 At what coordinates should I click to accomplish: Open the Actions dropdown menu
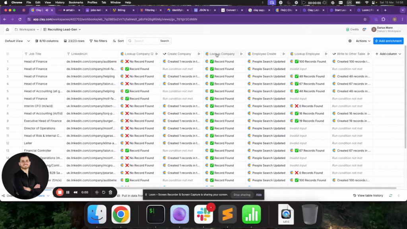363,41
